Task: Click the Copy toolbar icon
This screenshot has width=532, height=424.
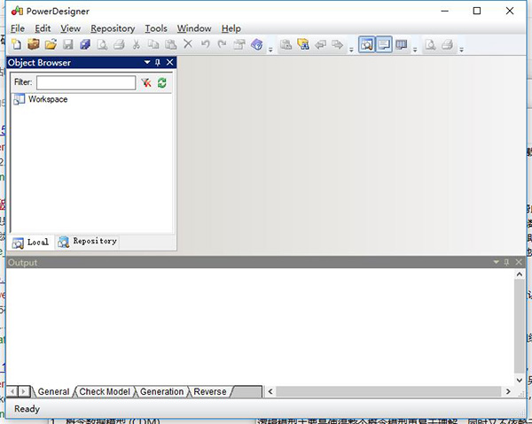Action: pos(153,44)
